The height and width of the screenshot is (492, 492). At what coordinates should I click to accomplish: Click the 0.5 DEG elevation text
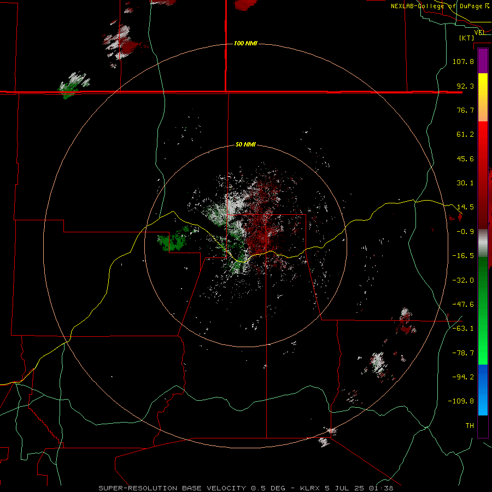268,488
